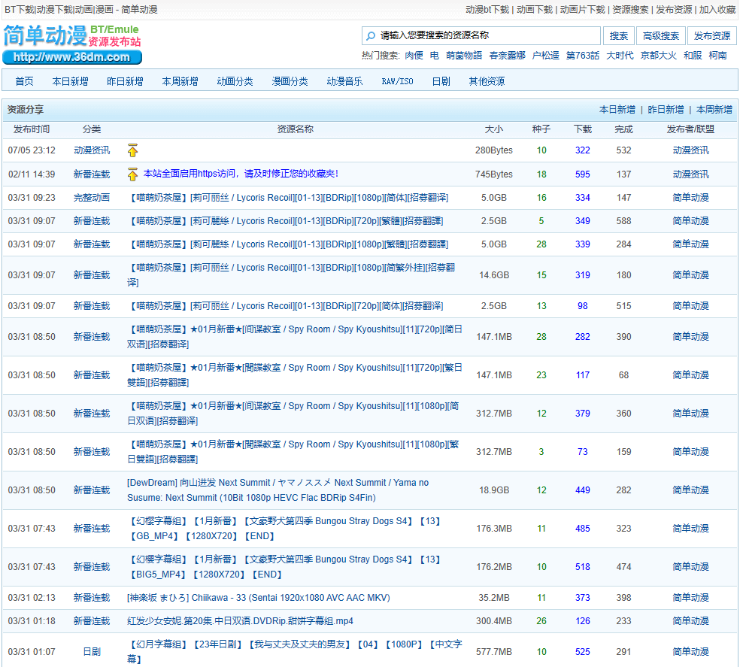Click the 资源名称 column header
Screen dimensions: 740x667
pyautogui.click(x=295, y=129)
